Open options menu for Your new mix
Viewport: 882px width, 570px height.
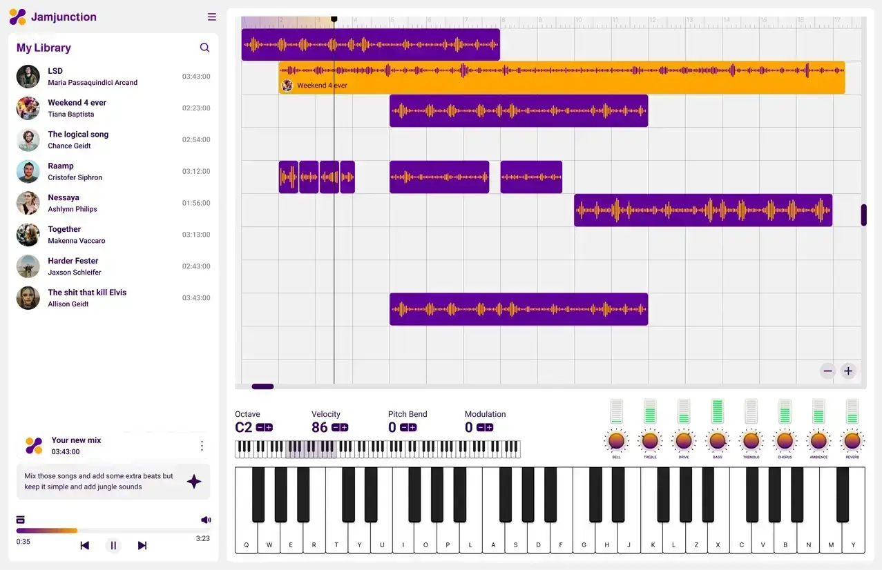point(201,445)
